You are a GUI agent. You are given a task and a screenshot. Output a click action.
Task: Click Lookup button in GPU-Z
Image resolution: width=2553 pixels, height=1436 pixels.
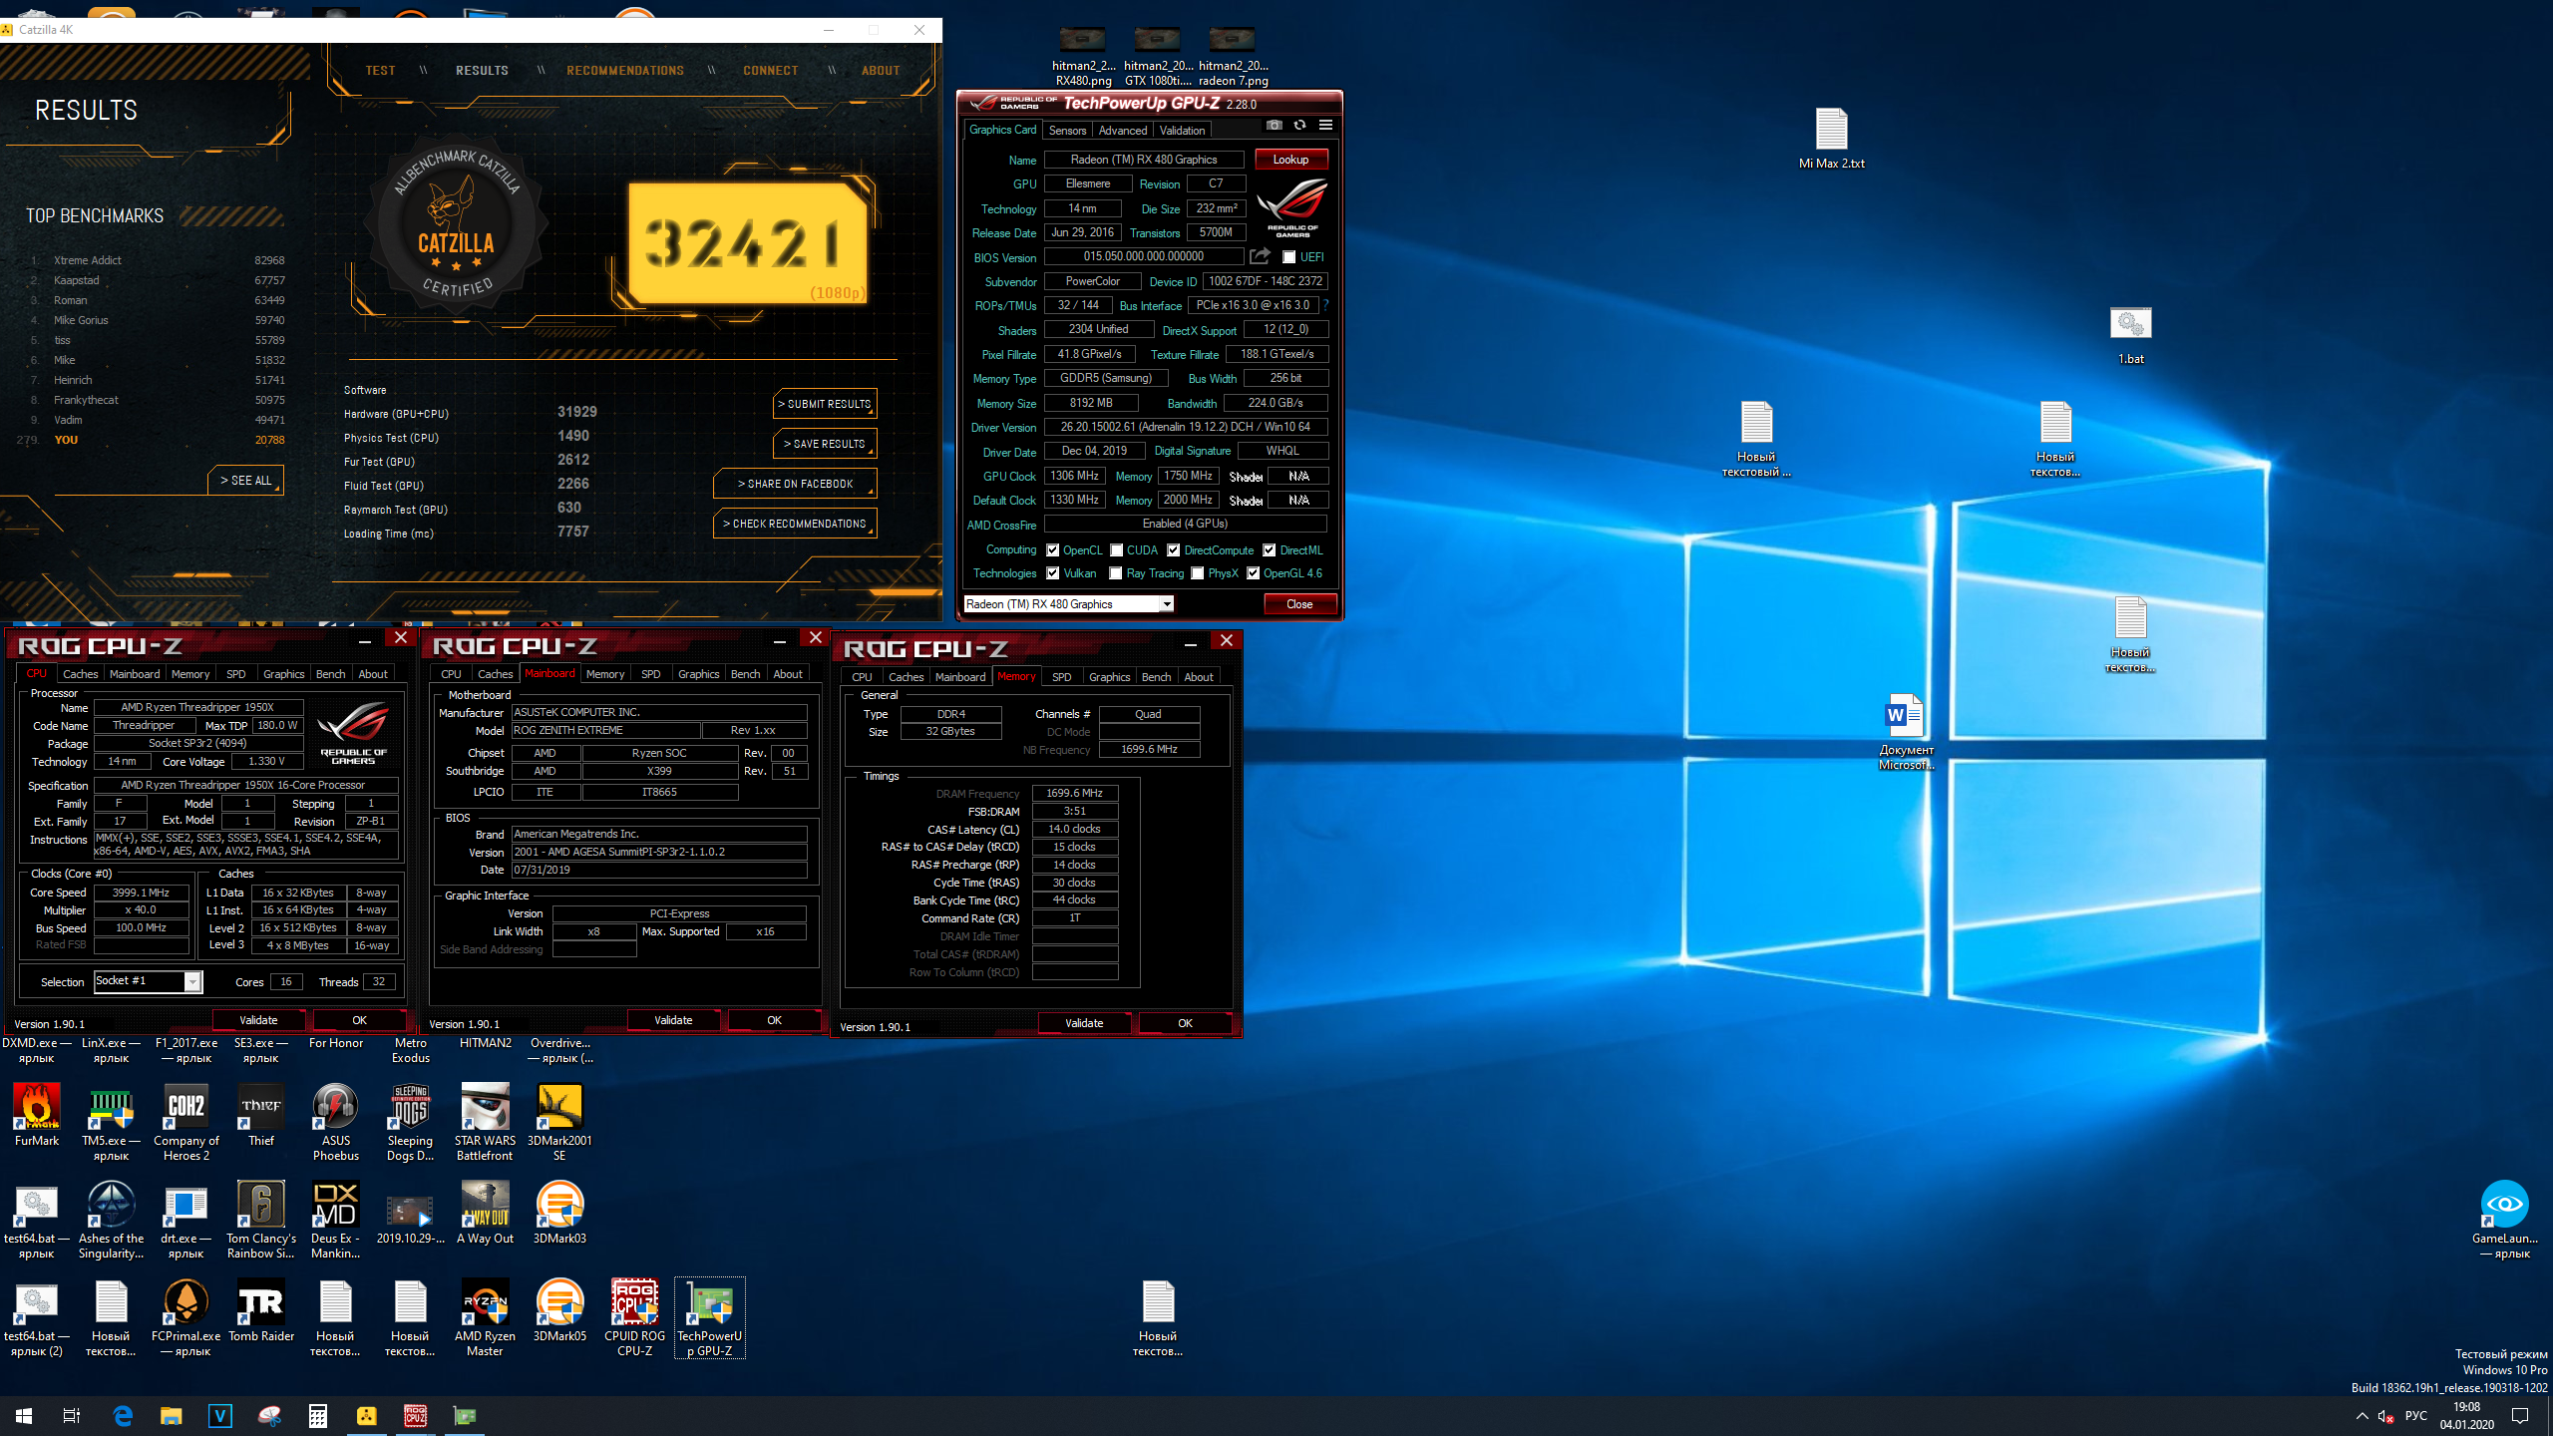coord(1290,160)
